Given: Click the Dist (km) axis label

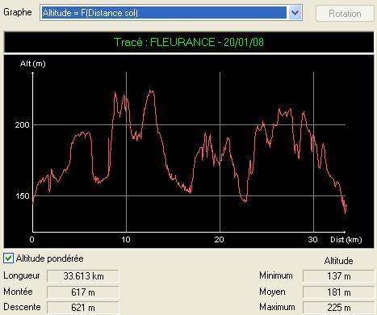Looking at the screenshot, I should click(x=346, y=240).
